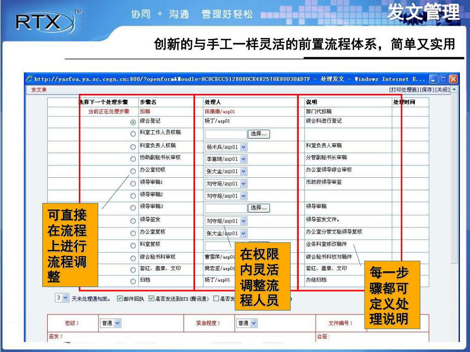Click the 办公室分管文秘领导复核 description
The image size is (470, 352).
point(334,231)
